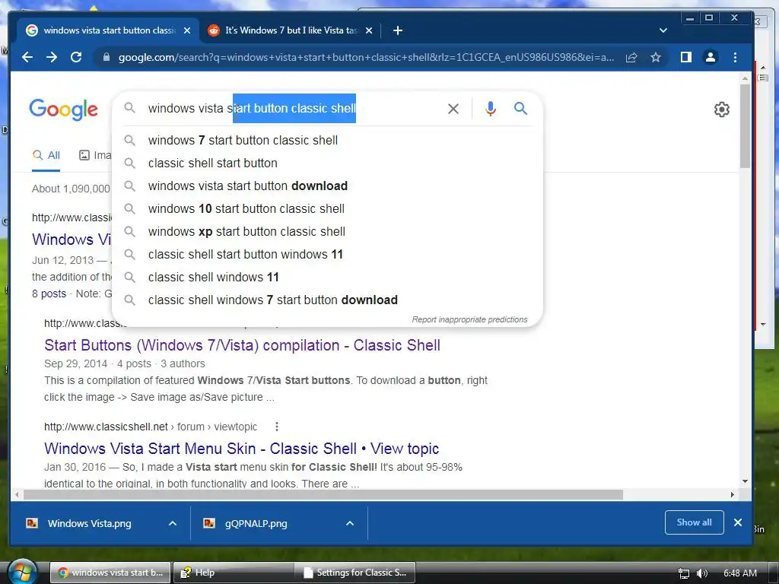Image resolution: width=779 pixels, height=584 pixels.
Task: Switch to the Reddit tab about Vista taskbar
Action: [290, 30]
